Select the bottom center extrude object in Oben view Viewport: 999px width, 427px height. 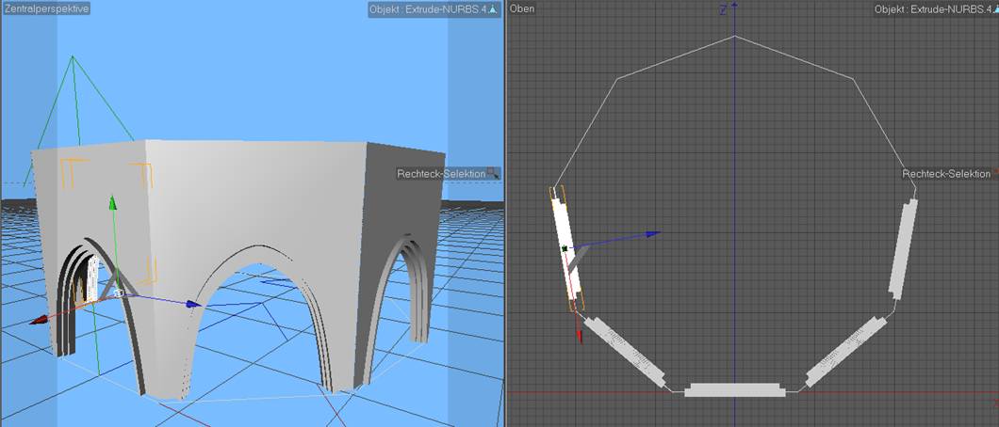point(734,390)
